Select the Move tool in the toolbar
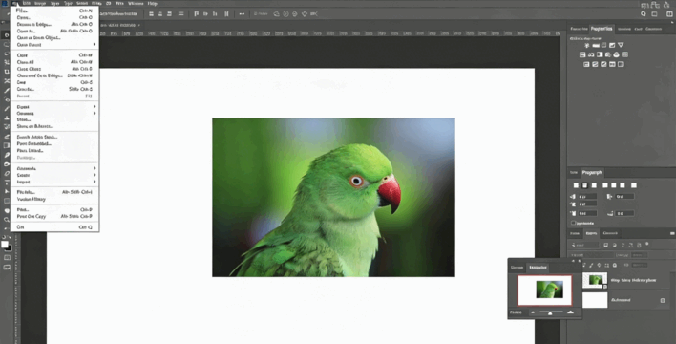The height and width of the screenshot is (344, 676). 6,35
